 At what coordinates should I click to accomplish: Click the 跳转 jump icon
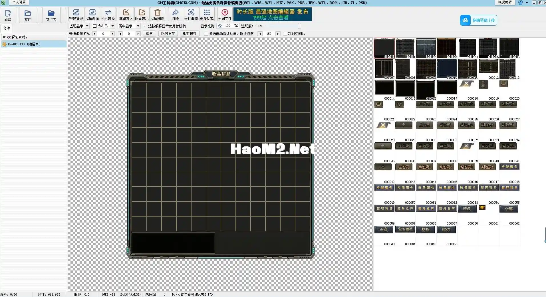click(x=175, y=15)
